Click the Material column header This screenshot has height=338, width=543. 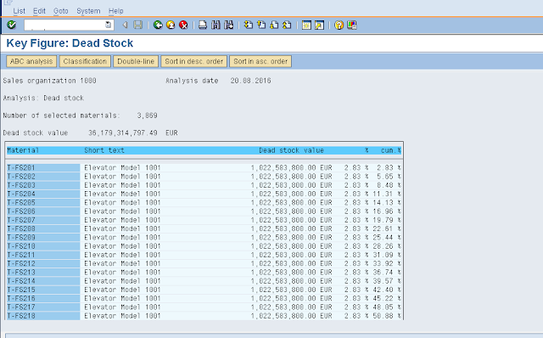(23, 150)
